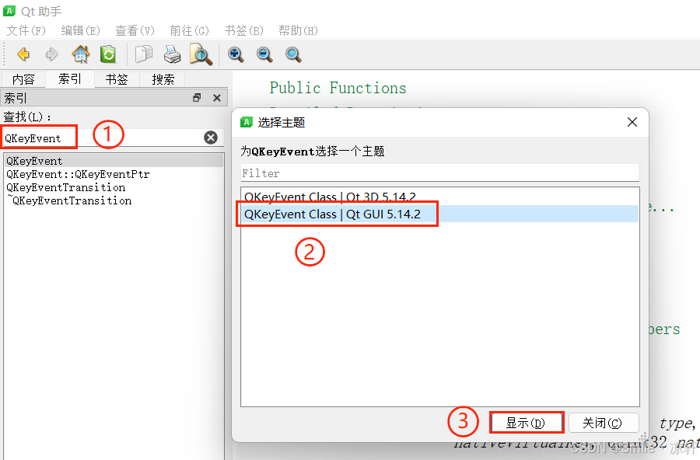Viewport: 700px width, 460px height.
Task: Open the 前往(G) menu
Action: point(189,30)
